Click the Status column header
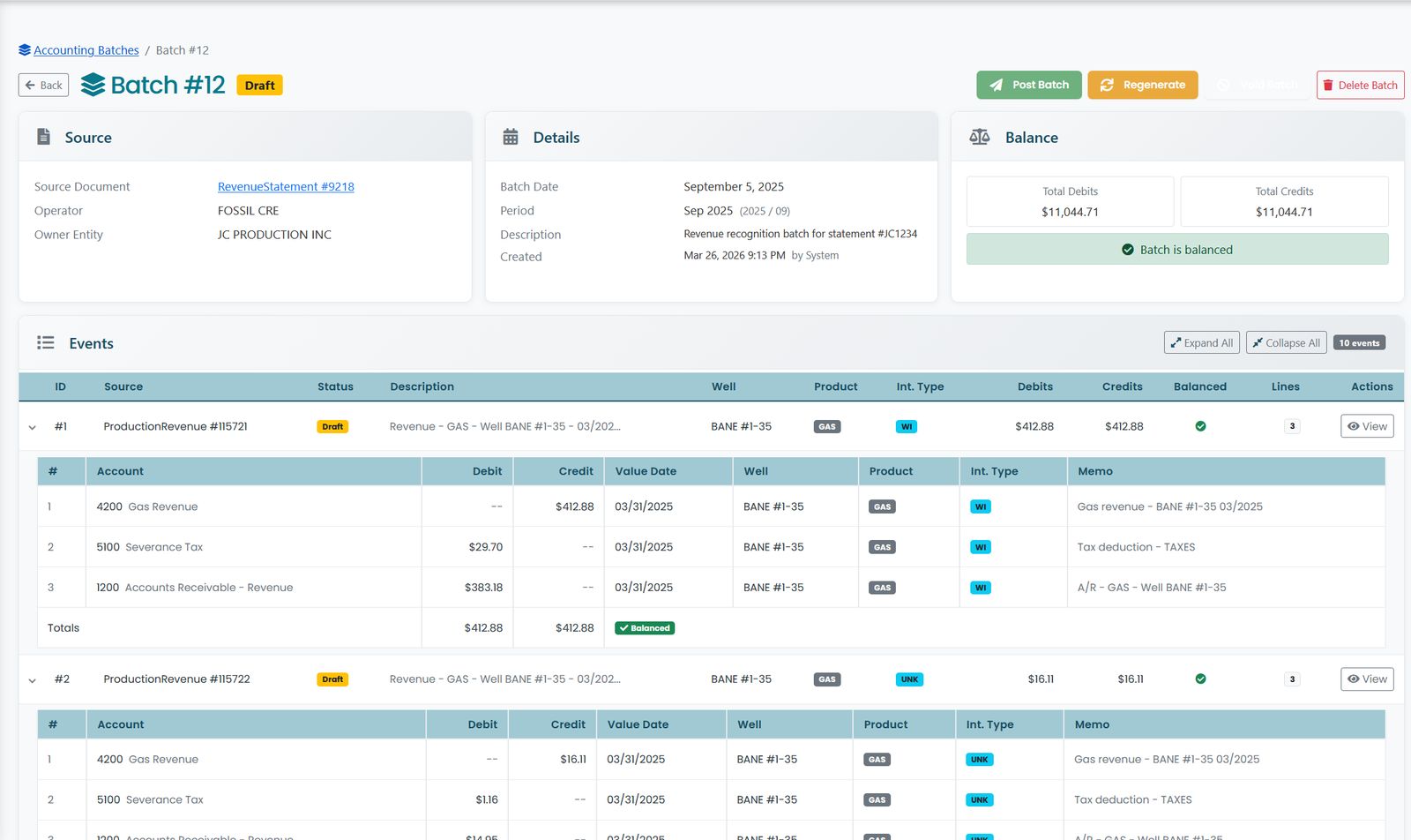The height and width of the screenshot is (840, 1411). click(x=335, y=386)
